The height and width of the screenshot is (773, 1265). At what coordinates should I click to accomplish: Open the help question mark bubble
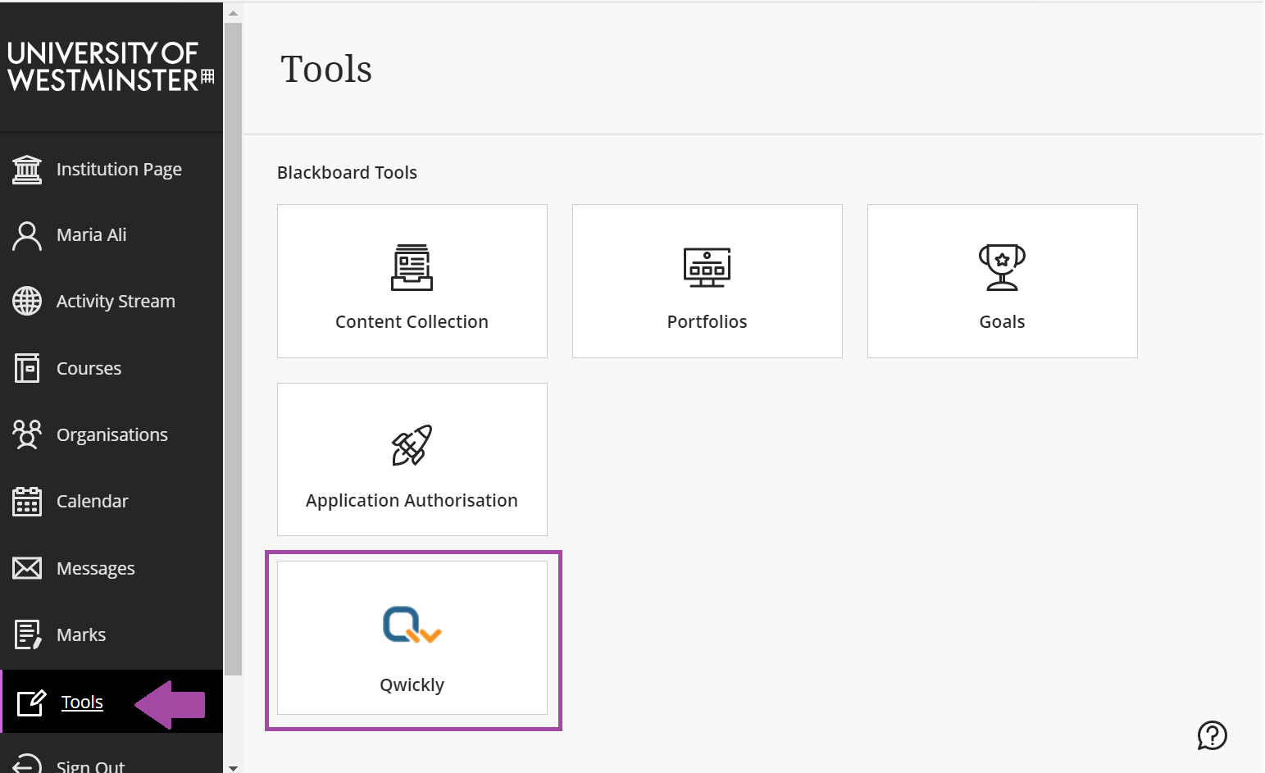[x=1212, y=735]
